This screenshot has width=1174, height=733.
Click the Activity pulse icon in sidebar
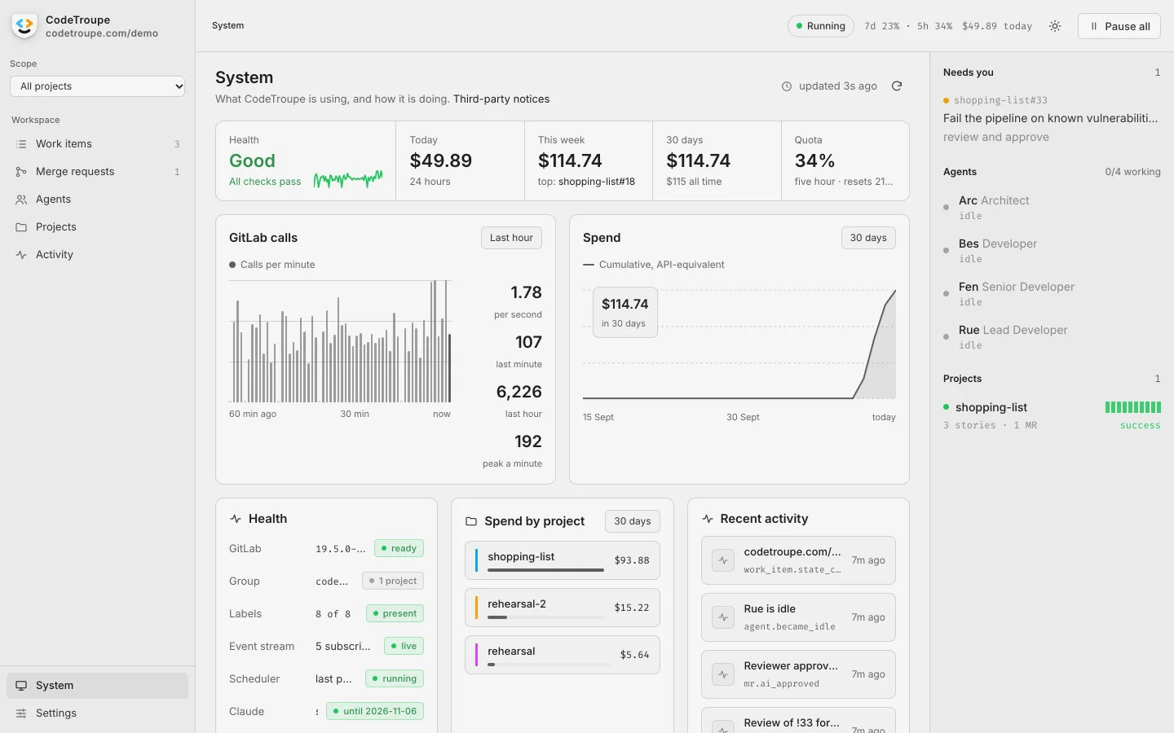[x=21, y=255]
